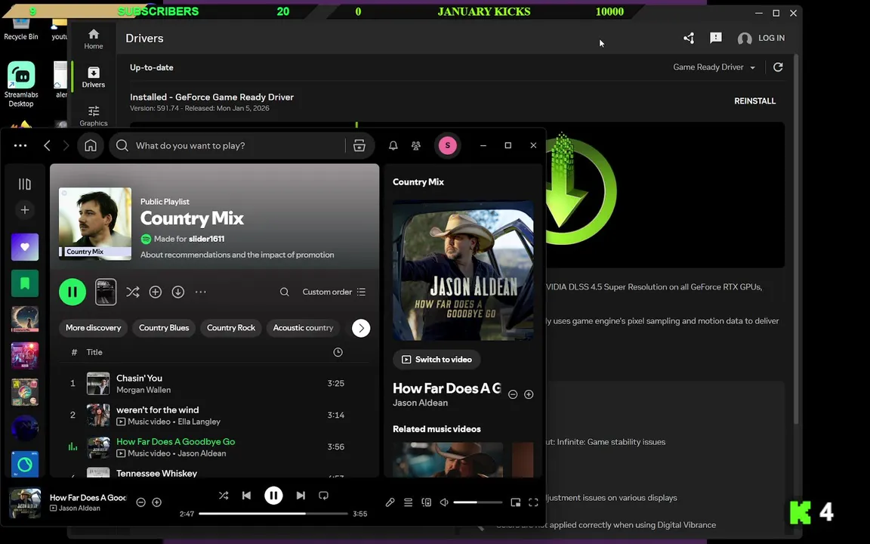Select the Acoustic country filter chip
Screen dimensions: 870x544
303,328
